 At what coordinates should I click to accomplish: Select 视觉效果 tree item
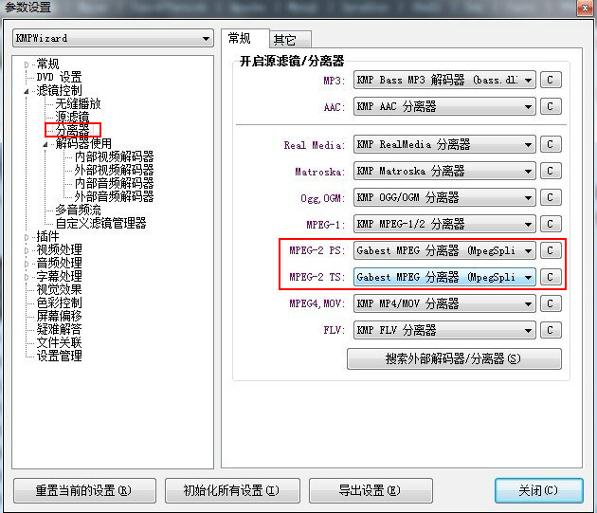tap(59, 289)
